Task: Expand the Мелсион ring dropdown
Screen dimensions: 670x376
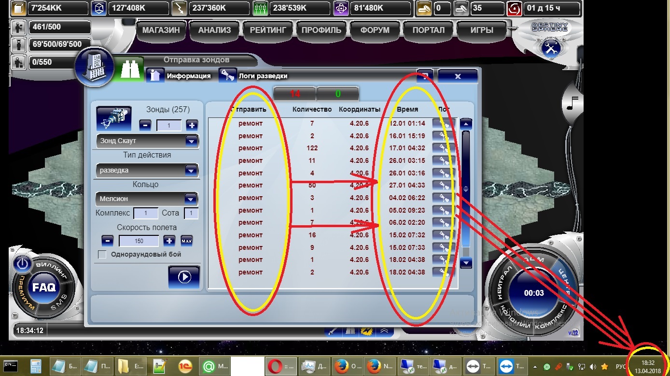Action: 192,199
